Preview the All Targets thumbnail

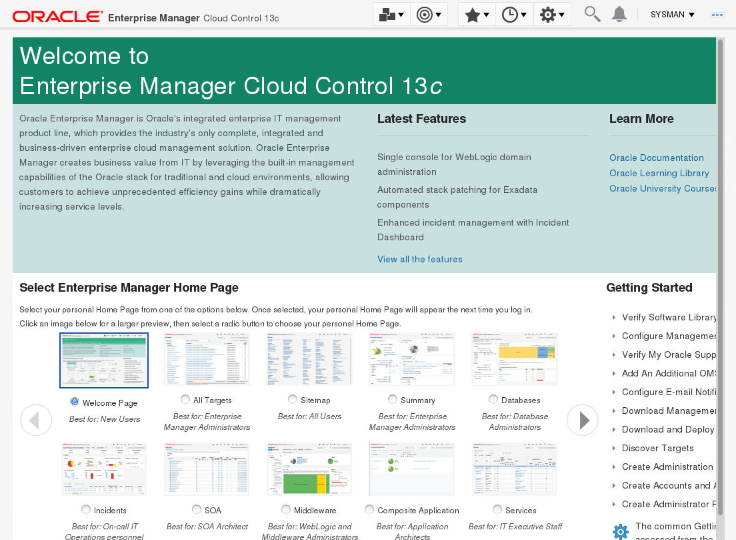pos(207,359)
